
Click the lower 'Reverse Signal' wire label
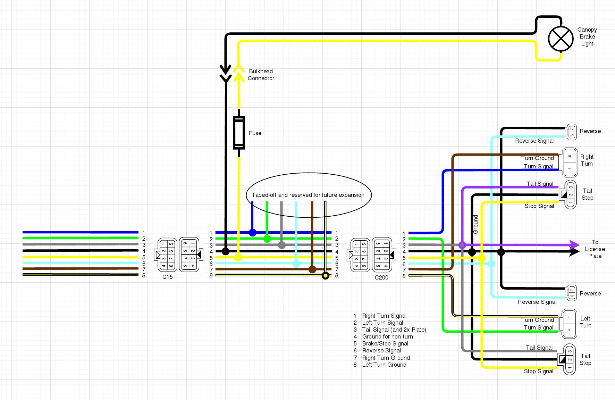click(537, 302)
